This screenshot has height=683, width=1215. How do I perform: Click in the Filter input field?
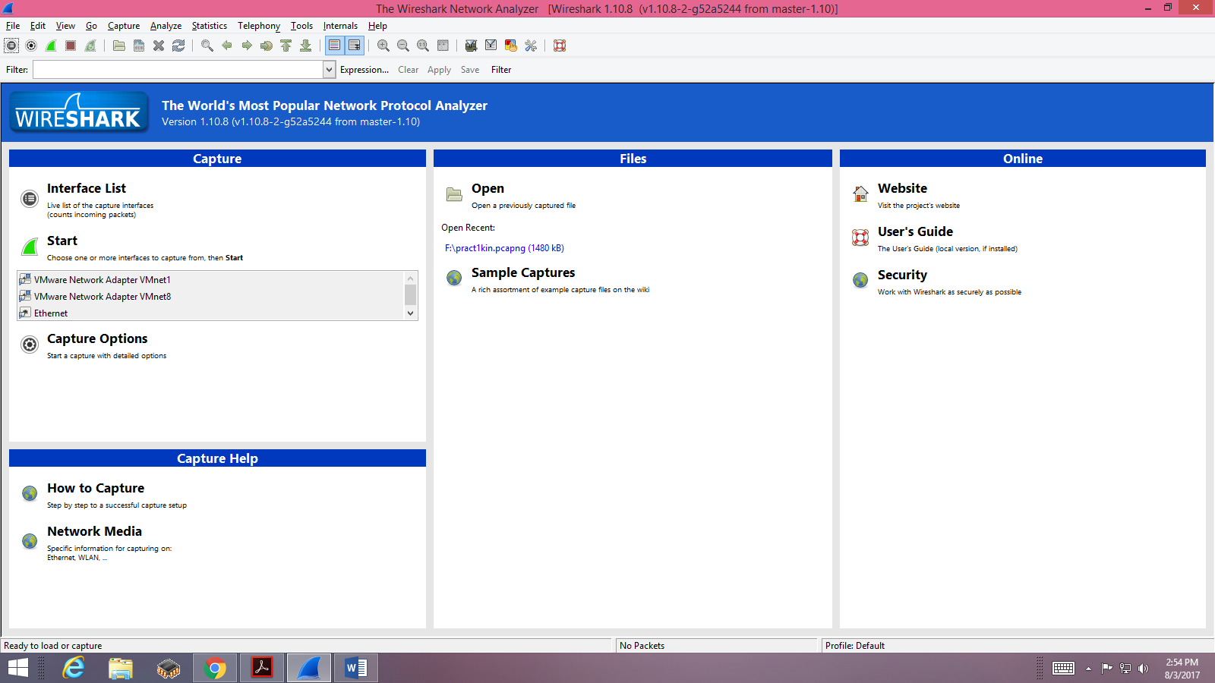pyautogui.click(x=178, y=70)
